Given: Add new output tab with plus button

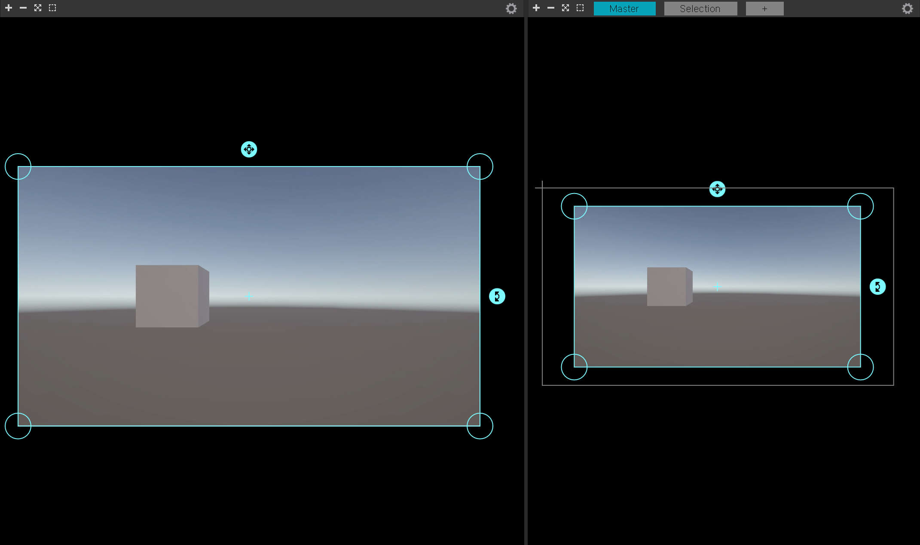Looking at the screenshot, I should tap(764, 9).
